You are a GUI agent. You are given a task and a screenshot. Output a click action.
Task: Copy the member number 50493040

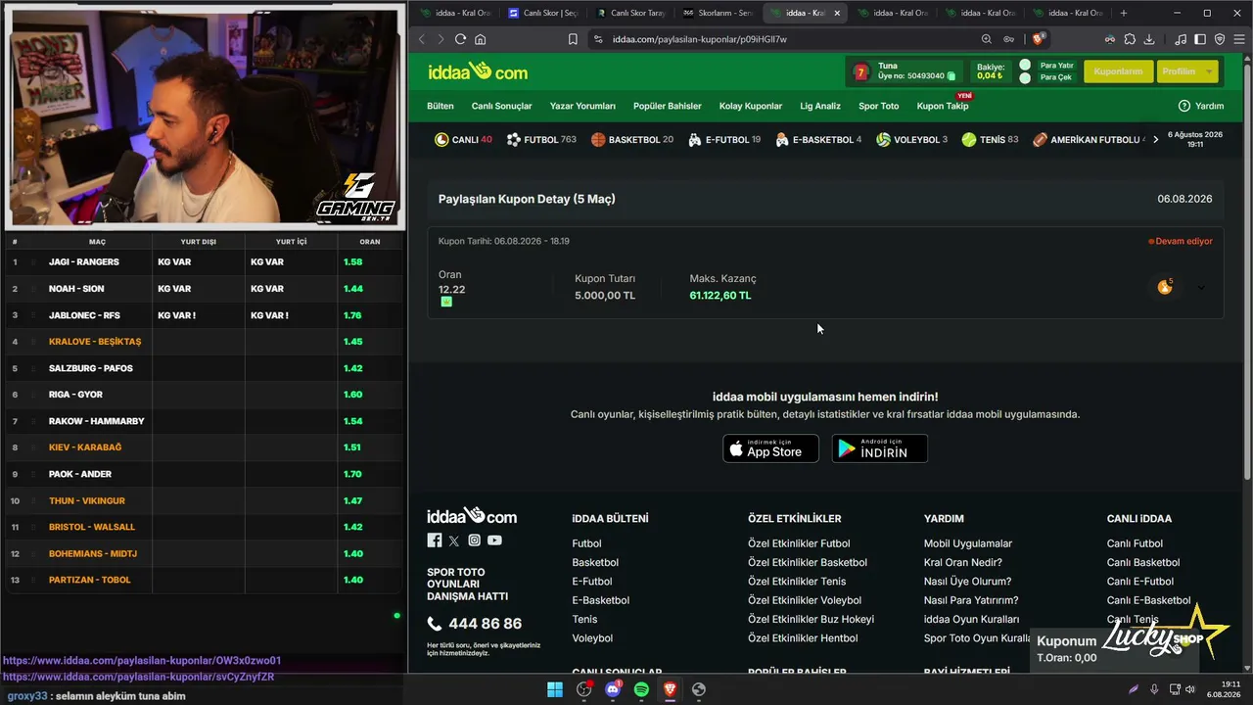[951, 76]
